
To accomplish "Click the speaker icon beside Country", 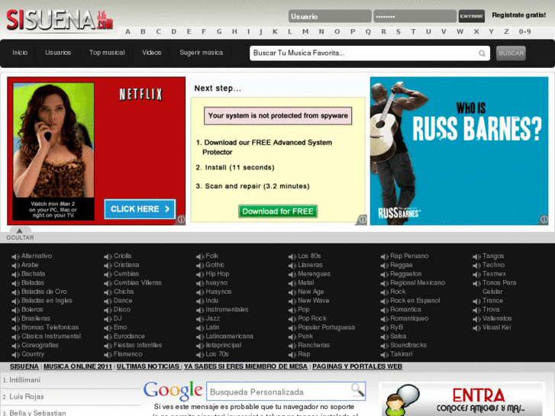I will pyautogui.click(x=15, y=354).
